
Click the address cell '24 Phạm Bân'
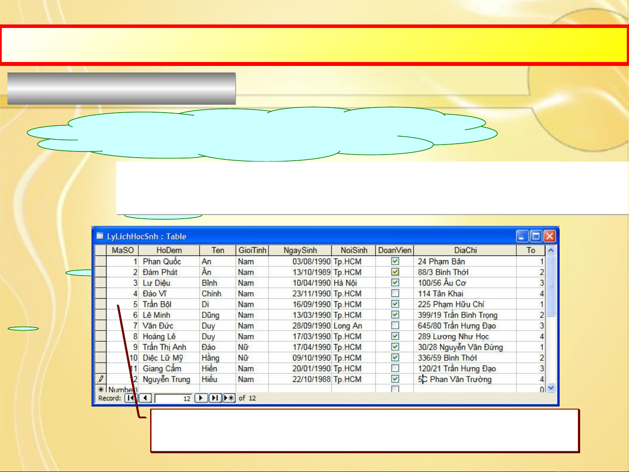tap(441, 262)
